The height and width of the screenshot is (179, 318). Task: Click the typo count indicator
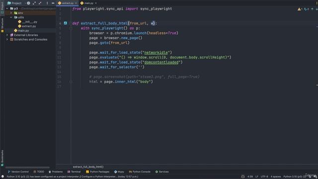click(x=306, y=9)
